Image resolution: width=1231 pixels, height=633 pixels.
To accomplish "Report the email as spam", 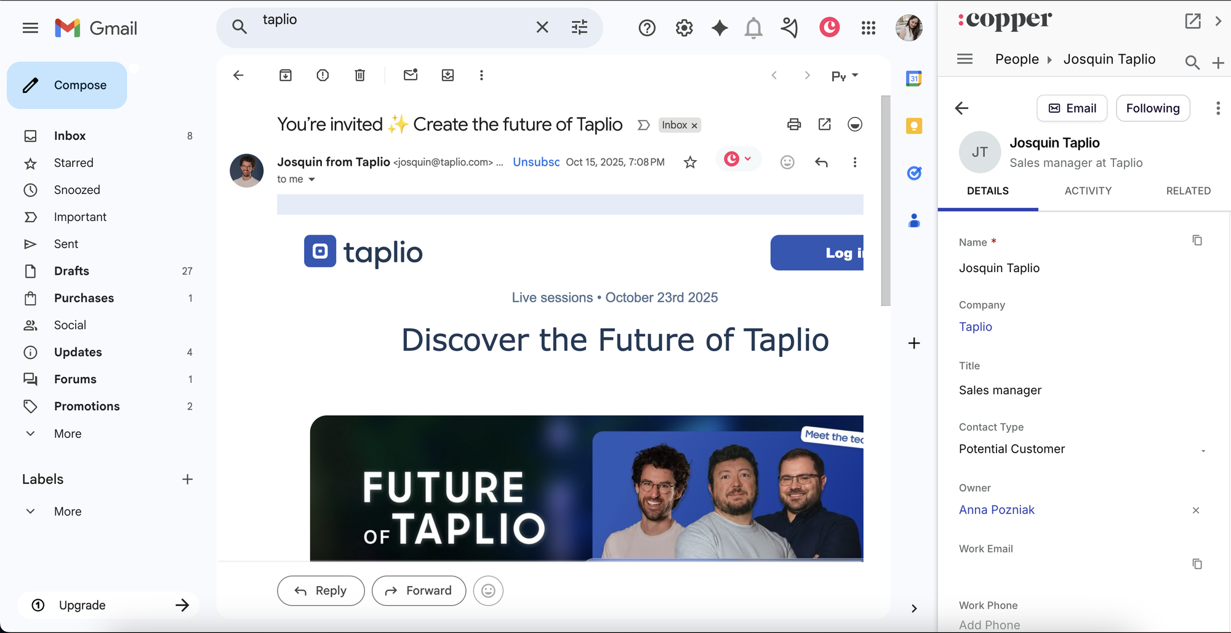I will (323, 75).
